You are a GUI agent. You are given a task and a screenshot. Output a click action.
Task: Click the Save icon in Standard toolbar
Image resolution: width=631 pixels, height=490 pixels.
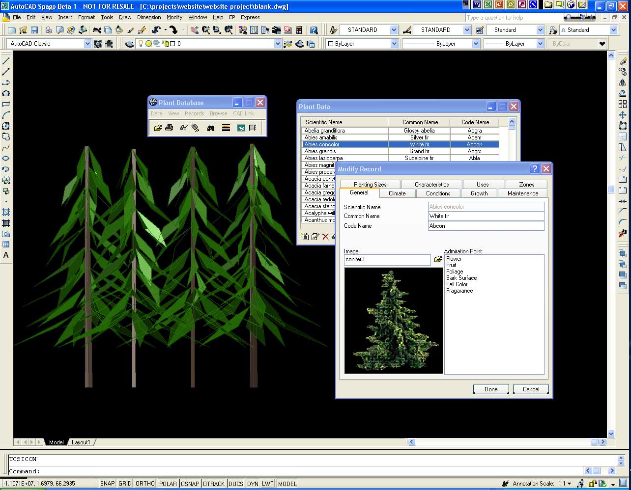pos(34,30)
